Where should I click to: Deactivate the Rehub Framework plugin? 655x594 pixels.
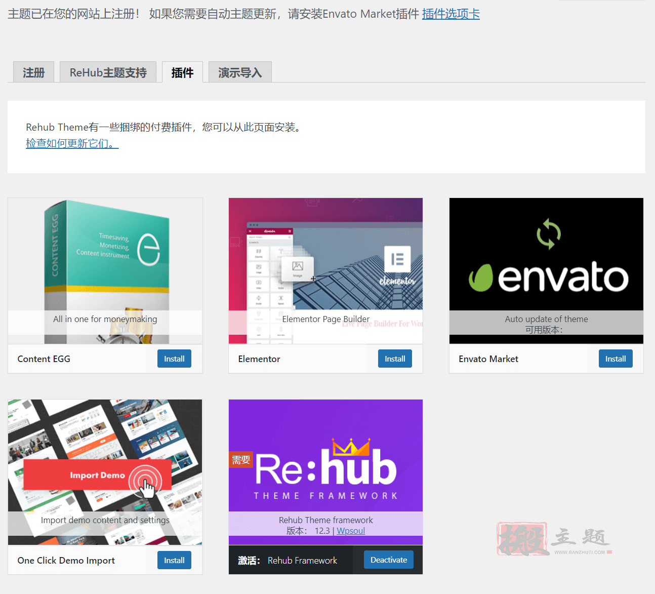coord(389,560)
